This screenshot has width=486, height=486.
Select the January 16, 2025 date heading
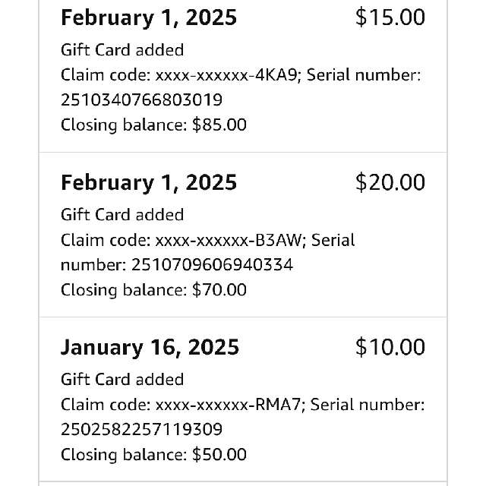click(150, 347)
